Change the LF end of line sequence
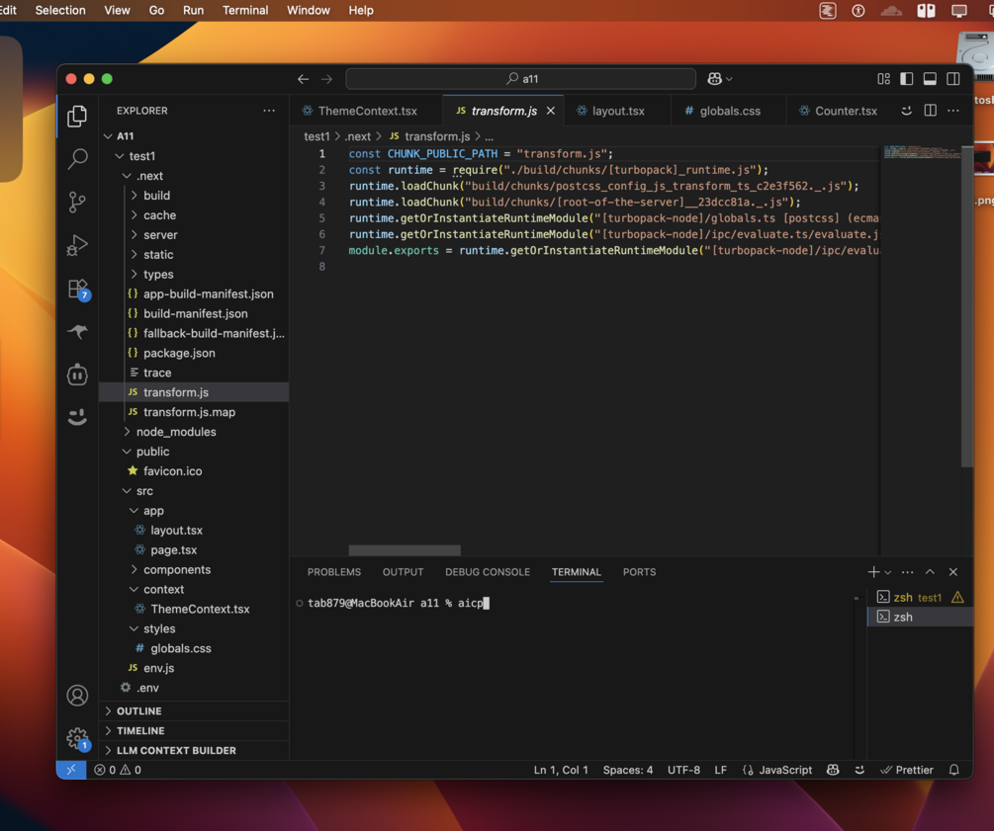Viewport: 994px width, 831px height. tap(721, 770)
